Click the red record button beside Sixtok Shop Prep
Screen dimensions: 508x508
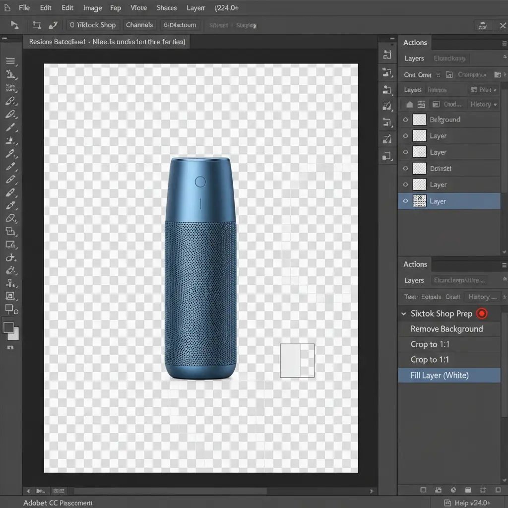pyautogui.click(x=481, y=314)
